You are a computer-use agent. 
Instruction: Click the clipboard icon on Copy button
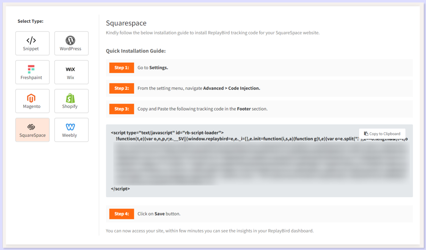pyautogui.click(x=366, y=133)
